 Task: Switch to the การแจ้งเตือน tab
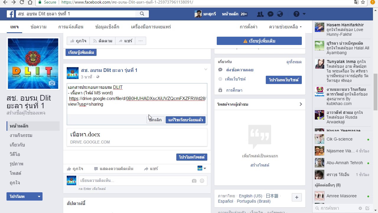click(71, 27)
